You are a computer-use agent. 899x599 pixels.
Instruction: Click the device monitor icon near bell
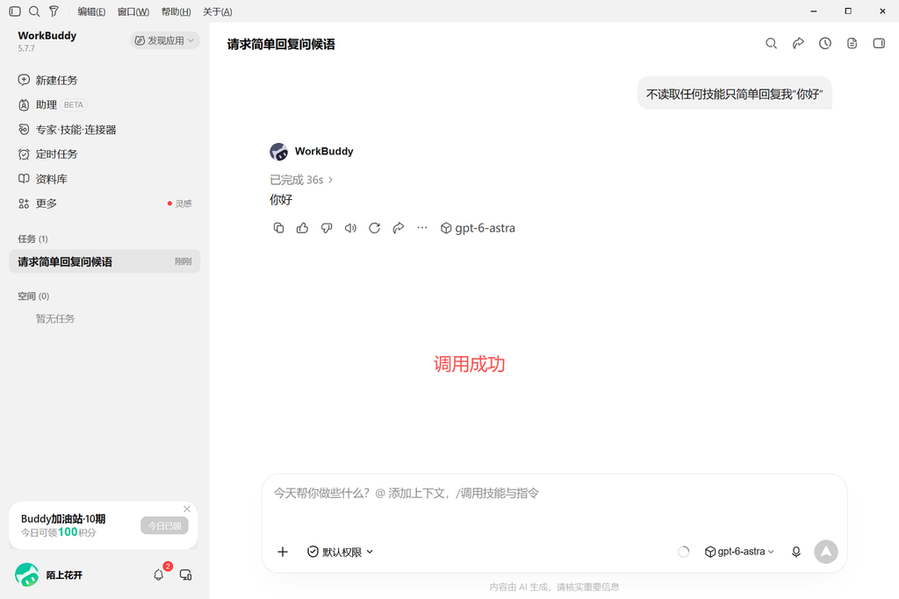(x=186, y=574)
